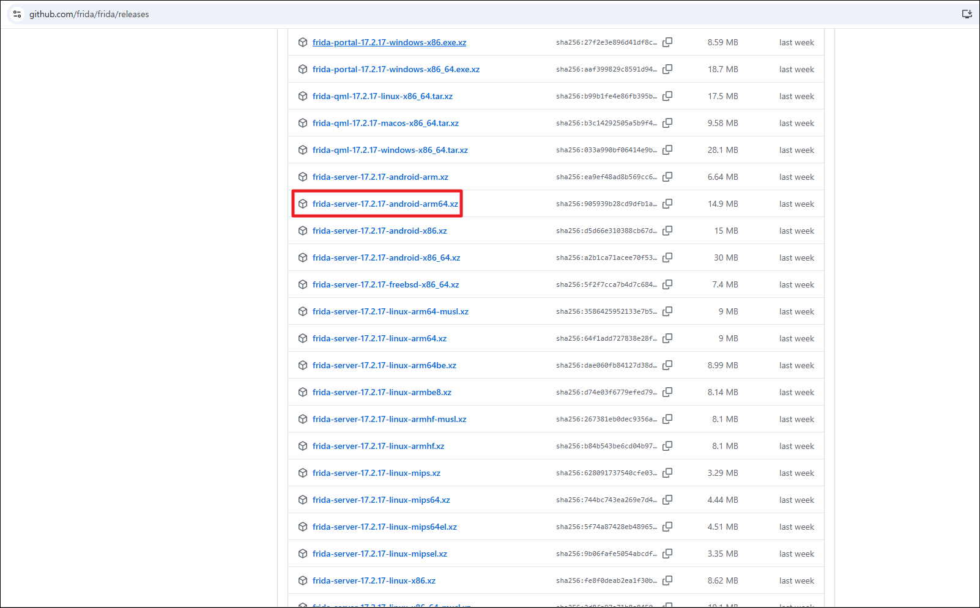Download frida-server-17.2.17-linux-mips64.xz
Screen dimensions: 980x608
pyautogui.click(x=381, y=500)
